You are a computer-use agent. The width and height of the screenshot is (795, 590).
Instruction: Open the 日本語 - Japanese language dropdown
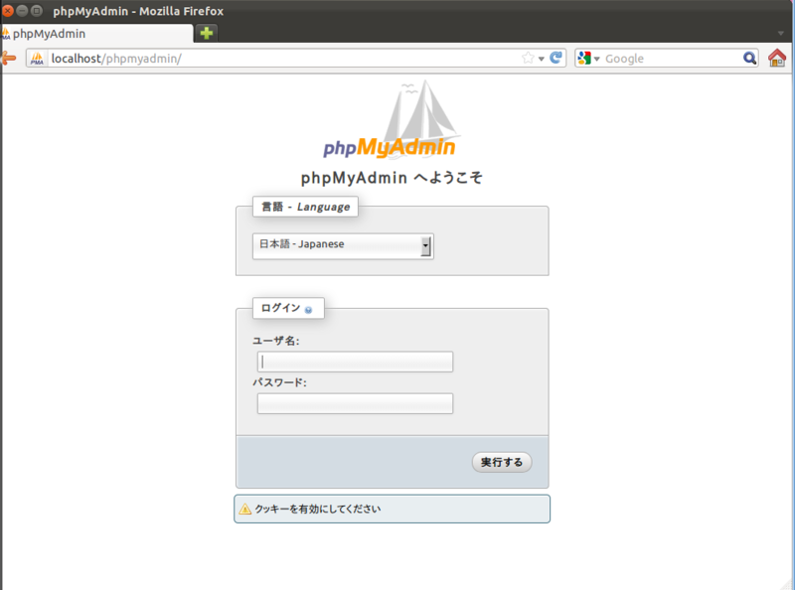pos(343,246)
